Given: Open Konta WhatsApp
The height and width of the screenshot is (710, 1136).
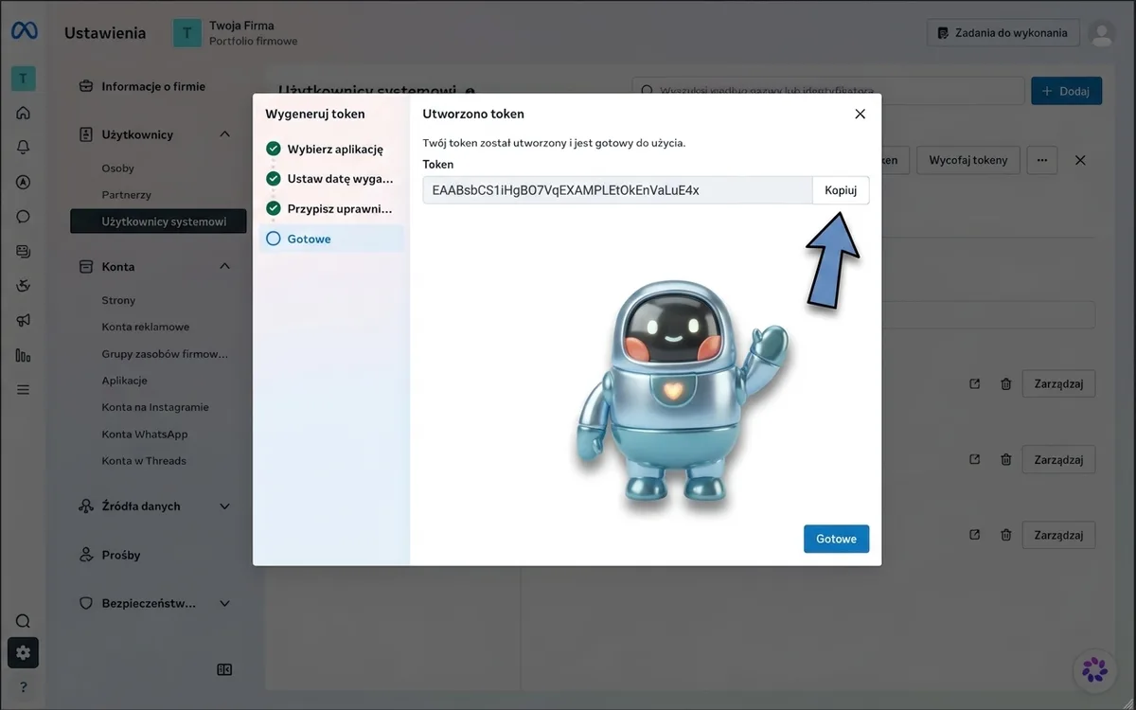Looking at the screenshot, I should pos(145,435).
